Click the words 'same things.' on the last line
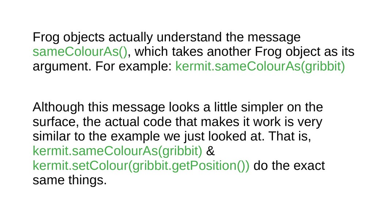 (x=70, y=180)
